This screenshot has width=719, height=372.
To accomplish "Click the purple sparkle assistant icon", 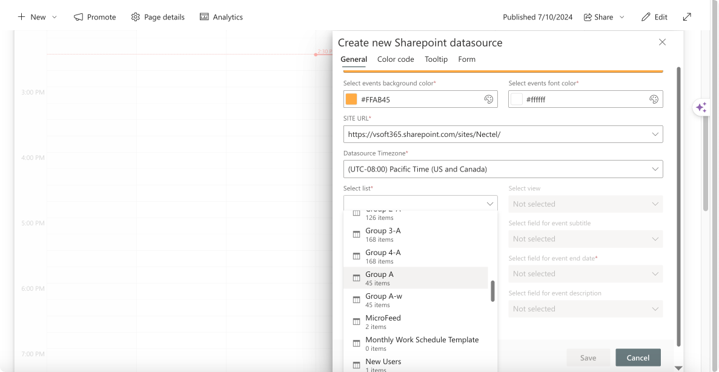I will point(701,107).
